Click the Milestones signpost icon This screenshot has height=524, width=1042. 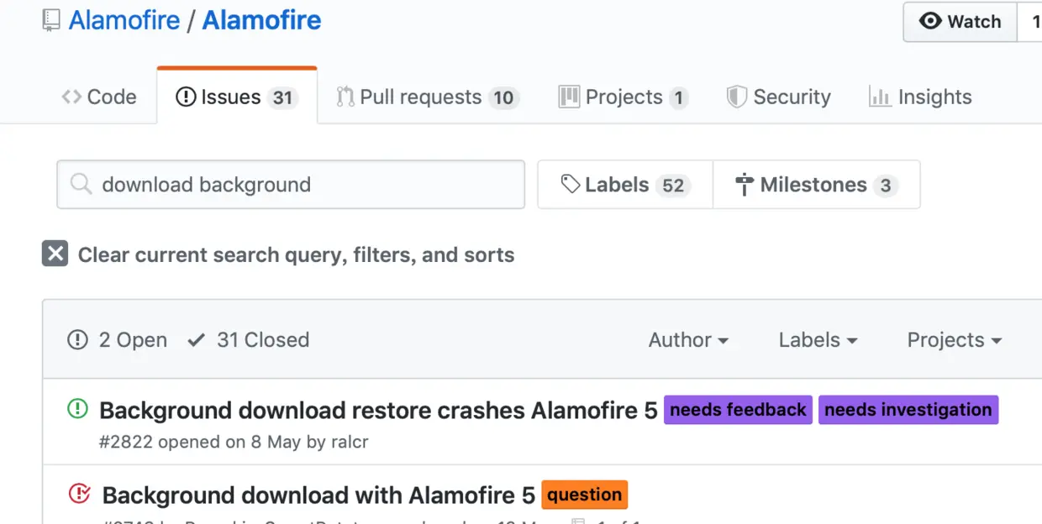[x=744, y=185]
